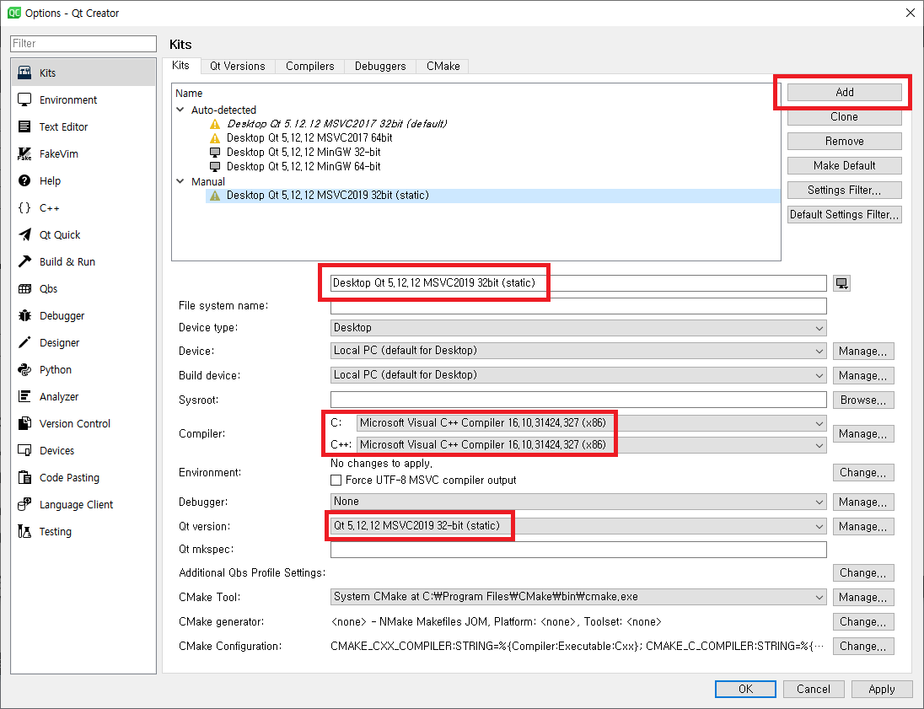
Task: Open the Build device combo box
Action: coord(578,375)
